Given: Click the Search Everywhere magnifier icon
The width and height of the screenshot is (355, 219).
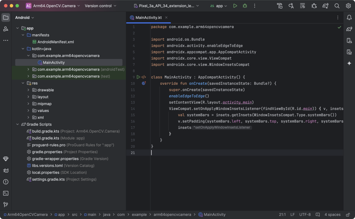Looking at the screenshot, I should [337, 6].
